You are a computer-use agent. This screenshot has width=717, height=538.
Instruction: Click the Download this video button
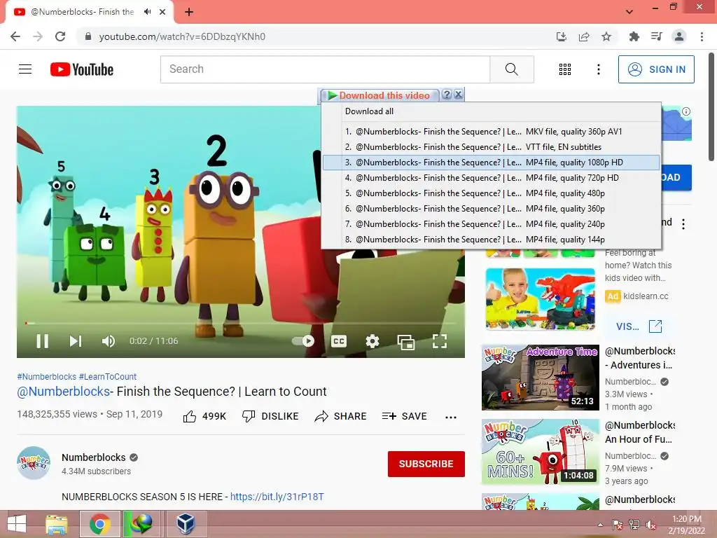pos(379,95)
